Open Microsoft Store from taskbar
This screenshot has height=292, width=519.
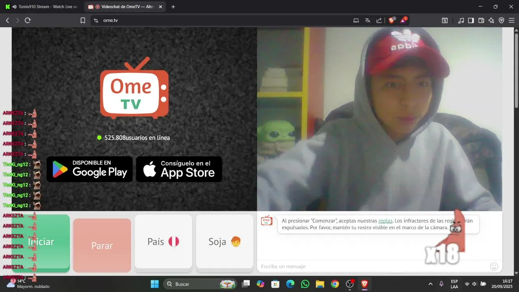click(275, 284)
